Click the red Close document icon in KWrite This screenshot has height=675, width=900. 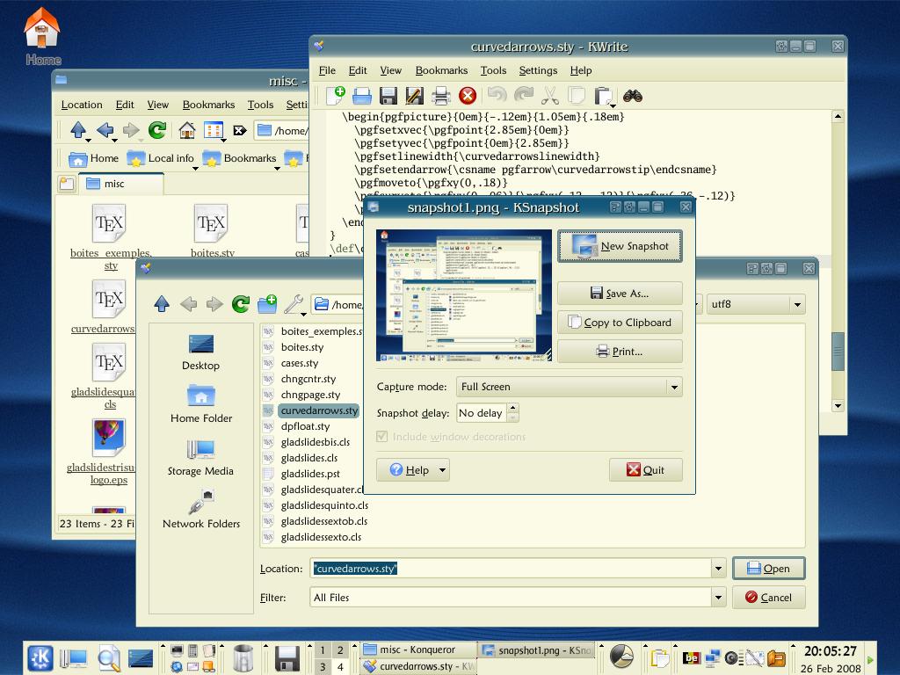[x=468, y=96]
